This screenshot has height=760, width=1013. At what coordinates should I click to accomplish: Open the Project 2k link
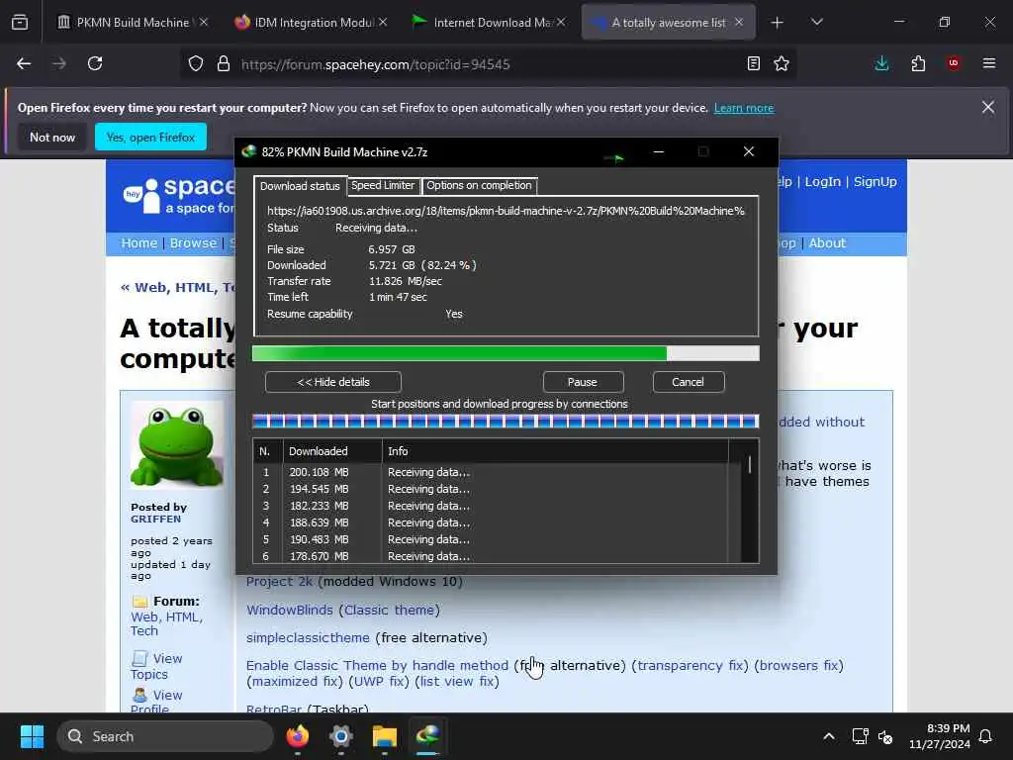tap(279, 582)
